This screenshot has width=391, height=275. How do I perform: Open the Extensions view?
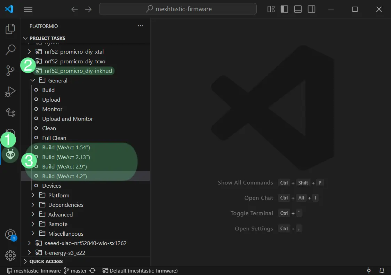coord(10,112)
